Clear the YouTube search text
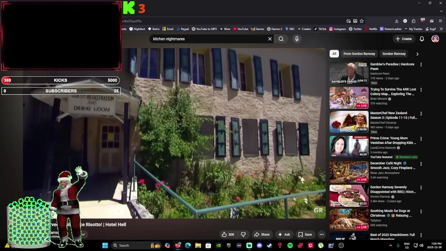 (x=270, y=39)
